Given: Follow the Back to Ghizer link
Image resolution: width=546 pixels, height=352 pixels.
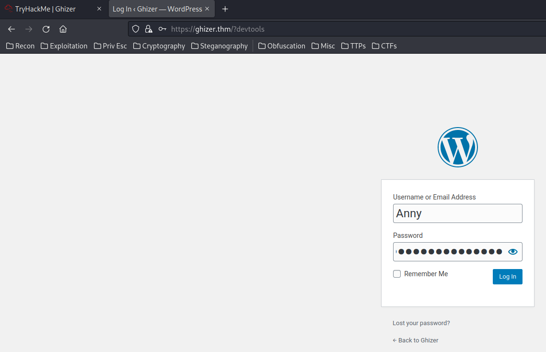Looking at the screenshot, I should click(416, 340).
